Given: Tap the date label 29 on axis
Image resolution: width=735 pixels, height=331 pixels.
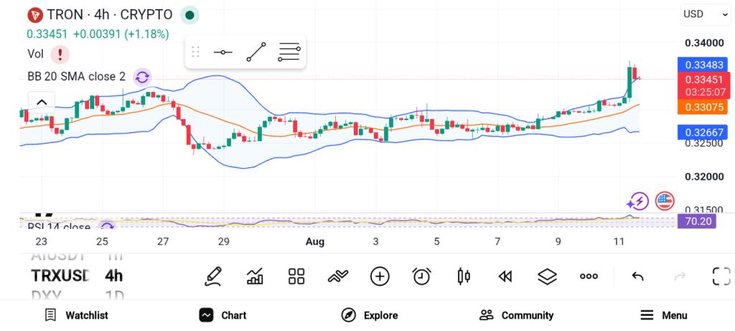Looking at the screenshot, I should tap(223, 242).
